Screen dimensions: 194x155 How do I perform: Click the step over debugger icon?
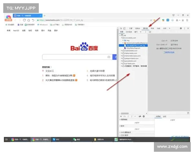(125, 116)
